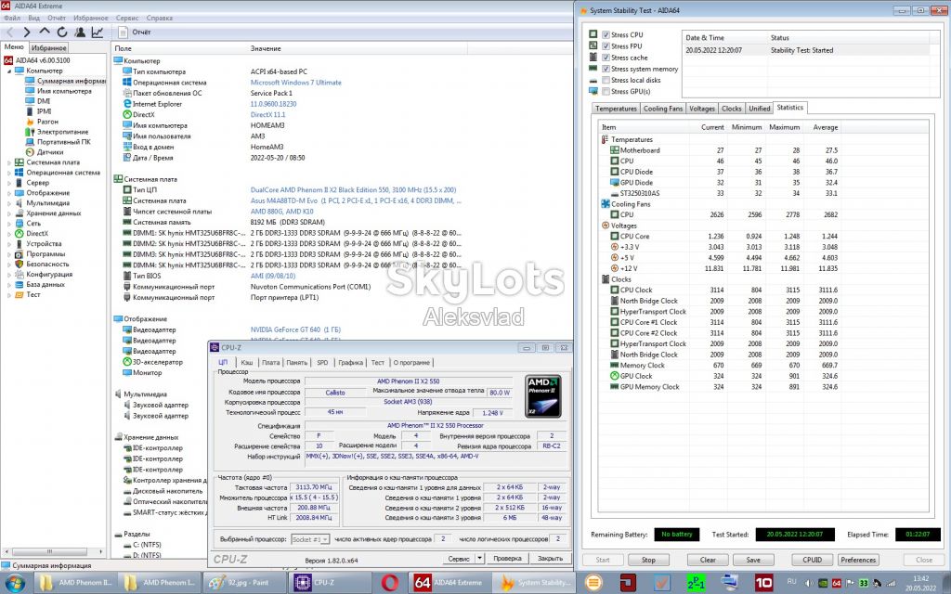The height and width of the screenshot is (594, 951).
Task: Click the AIDA64 red tray icon
Action: tap(837, 583)
